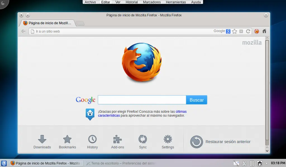This screenshot has height=167, width=286.
Task: Click the Firefox logo in the tab
Action: click(x=25, y=23)
